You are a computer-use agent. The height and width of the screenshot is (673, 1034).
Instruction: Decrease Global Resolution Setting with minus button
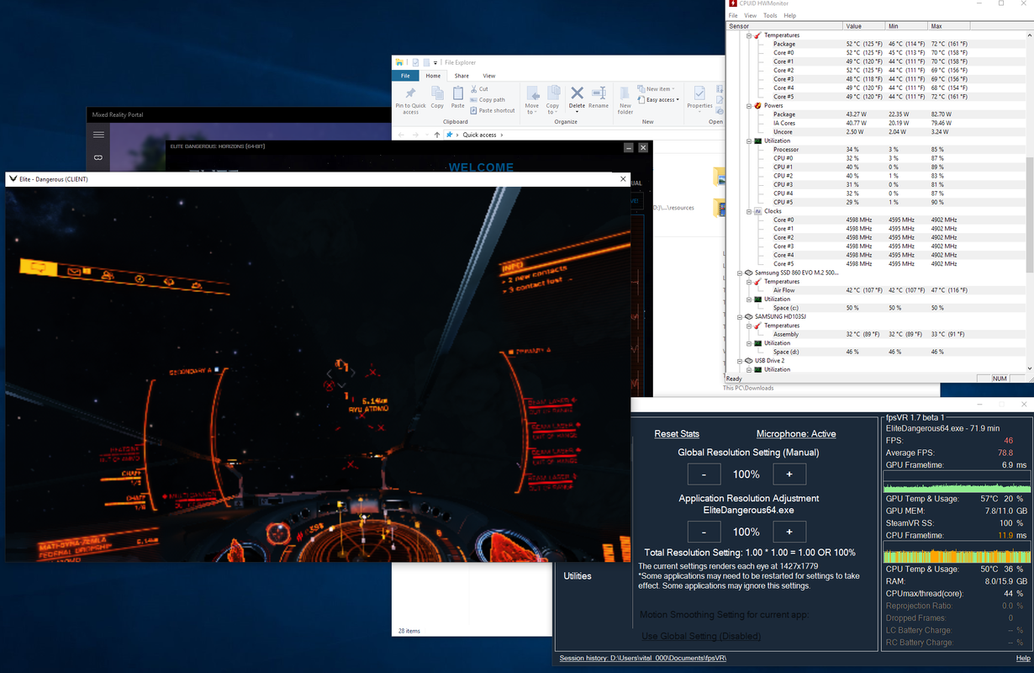pyautogui.click(x=704, y=474)
